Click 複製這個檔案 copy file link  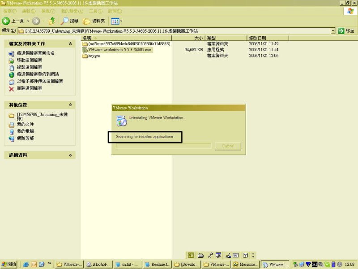[30, 67]
